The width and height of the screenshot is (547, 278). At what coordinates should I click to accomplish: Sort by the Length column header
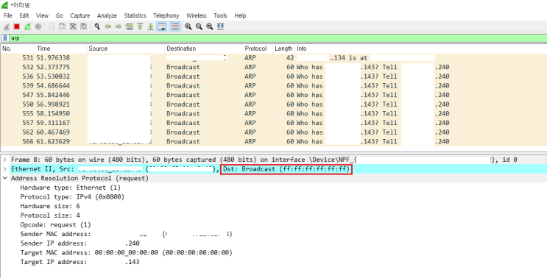[x=283, y=49]
